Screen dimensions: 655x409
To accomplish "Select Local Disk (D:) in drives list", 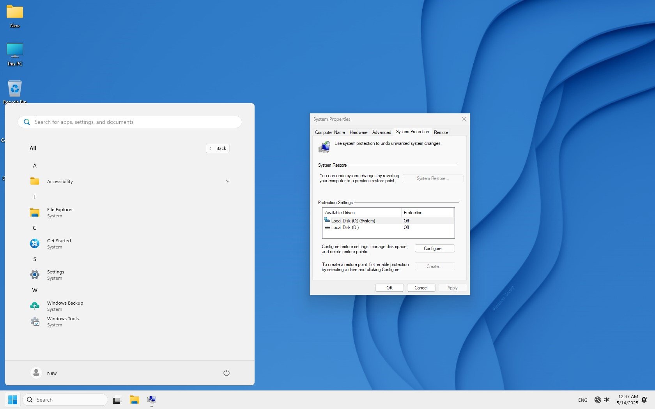I will [345, 227].
